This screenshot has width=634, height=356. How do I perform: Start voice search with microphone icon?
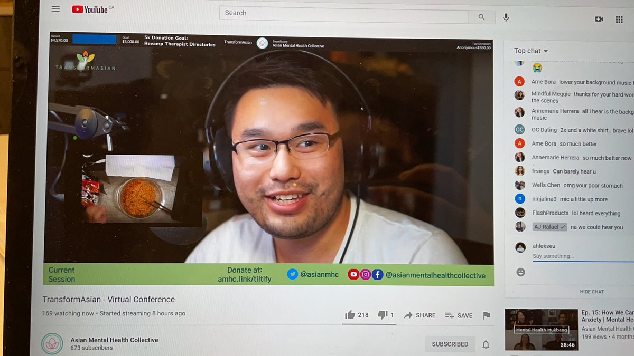click(506, 17)
